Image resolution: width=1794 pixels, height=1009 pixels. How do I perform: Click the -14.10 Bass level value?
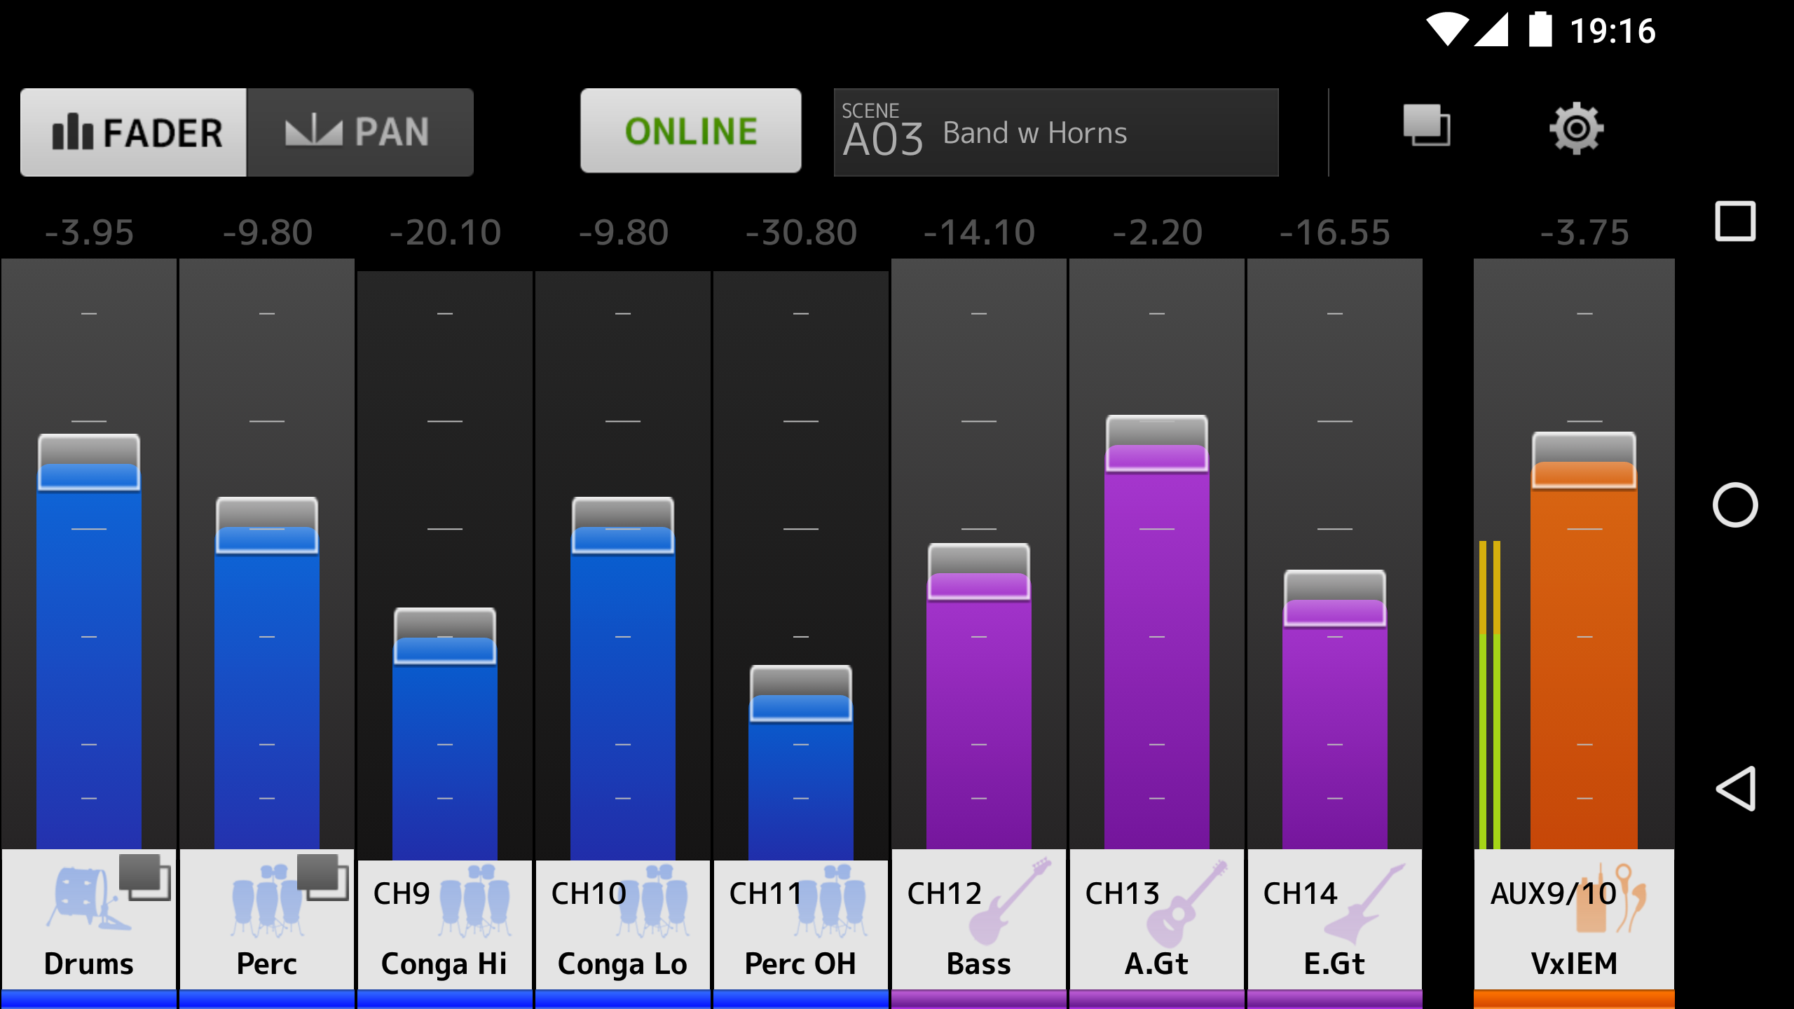click(979, 233)
